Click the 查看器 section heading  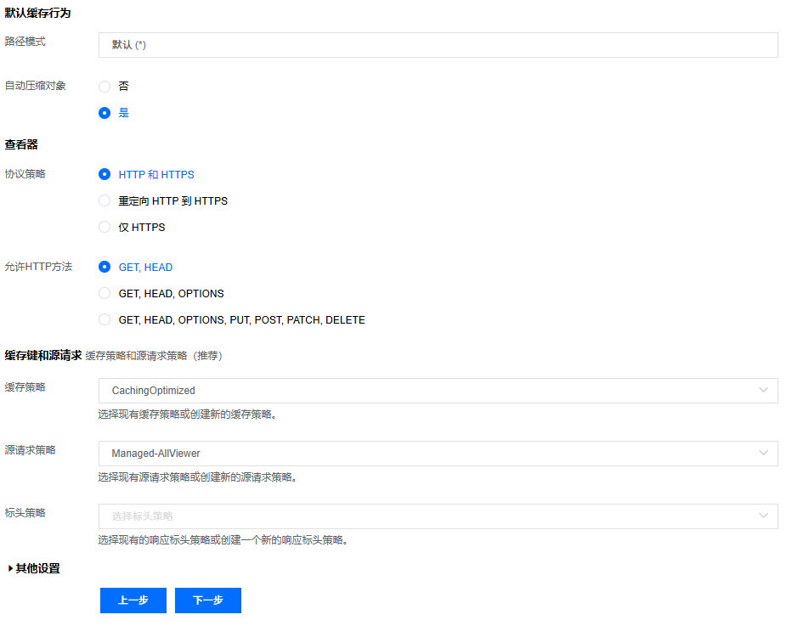click(21, 145)
